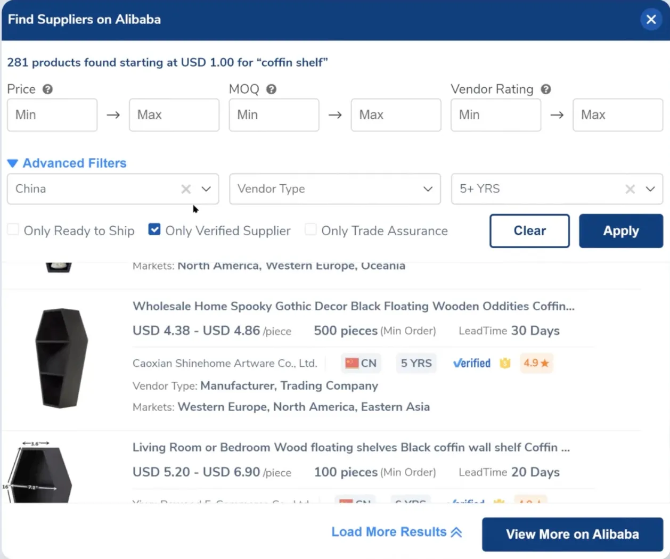Click the Verified supplier badge for Caoxian Shinehome
The height and width of the screenshot is (559, 670).
pos(471,363)
